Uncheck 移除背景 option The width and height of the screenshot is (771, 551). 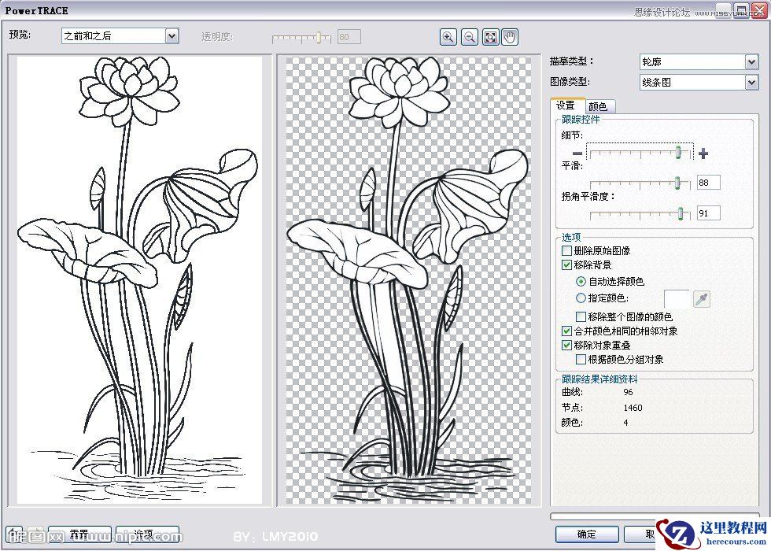coord(566,265)
